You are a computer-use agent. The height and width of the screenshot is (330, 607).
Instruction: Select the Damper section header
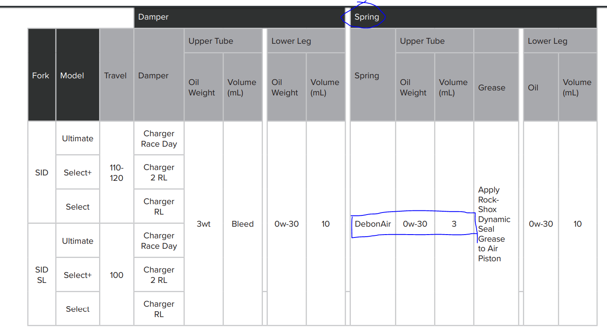point(153,17)
